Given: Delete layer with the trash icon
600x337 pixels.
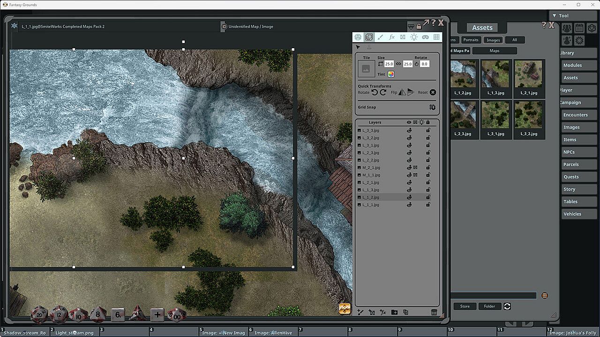Looking at the screenshot, I should 434,312.
